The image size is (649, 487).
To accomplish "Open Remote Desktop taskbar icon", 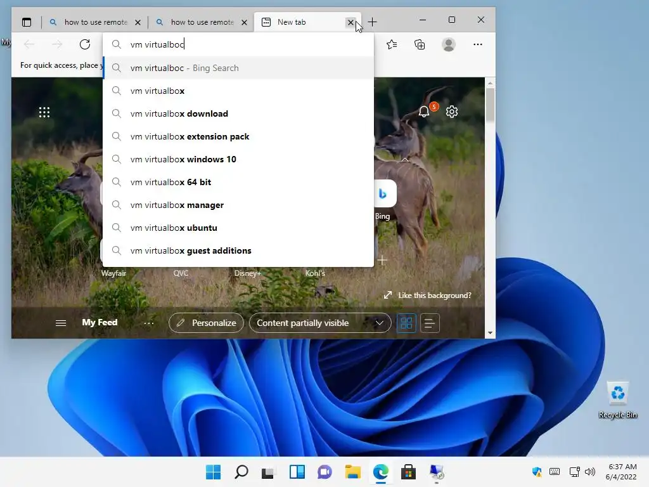I will coord(437,472).
